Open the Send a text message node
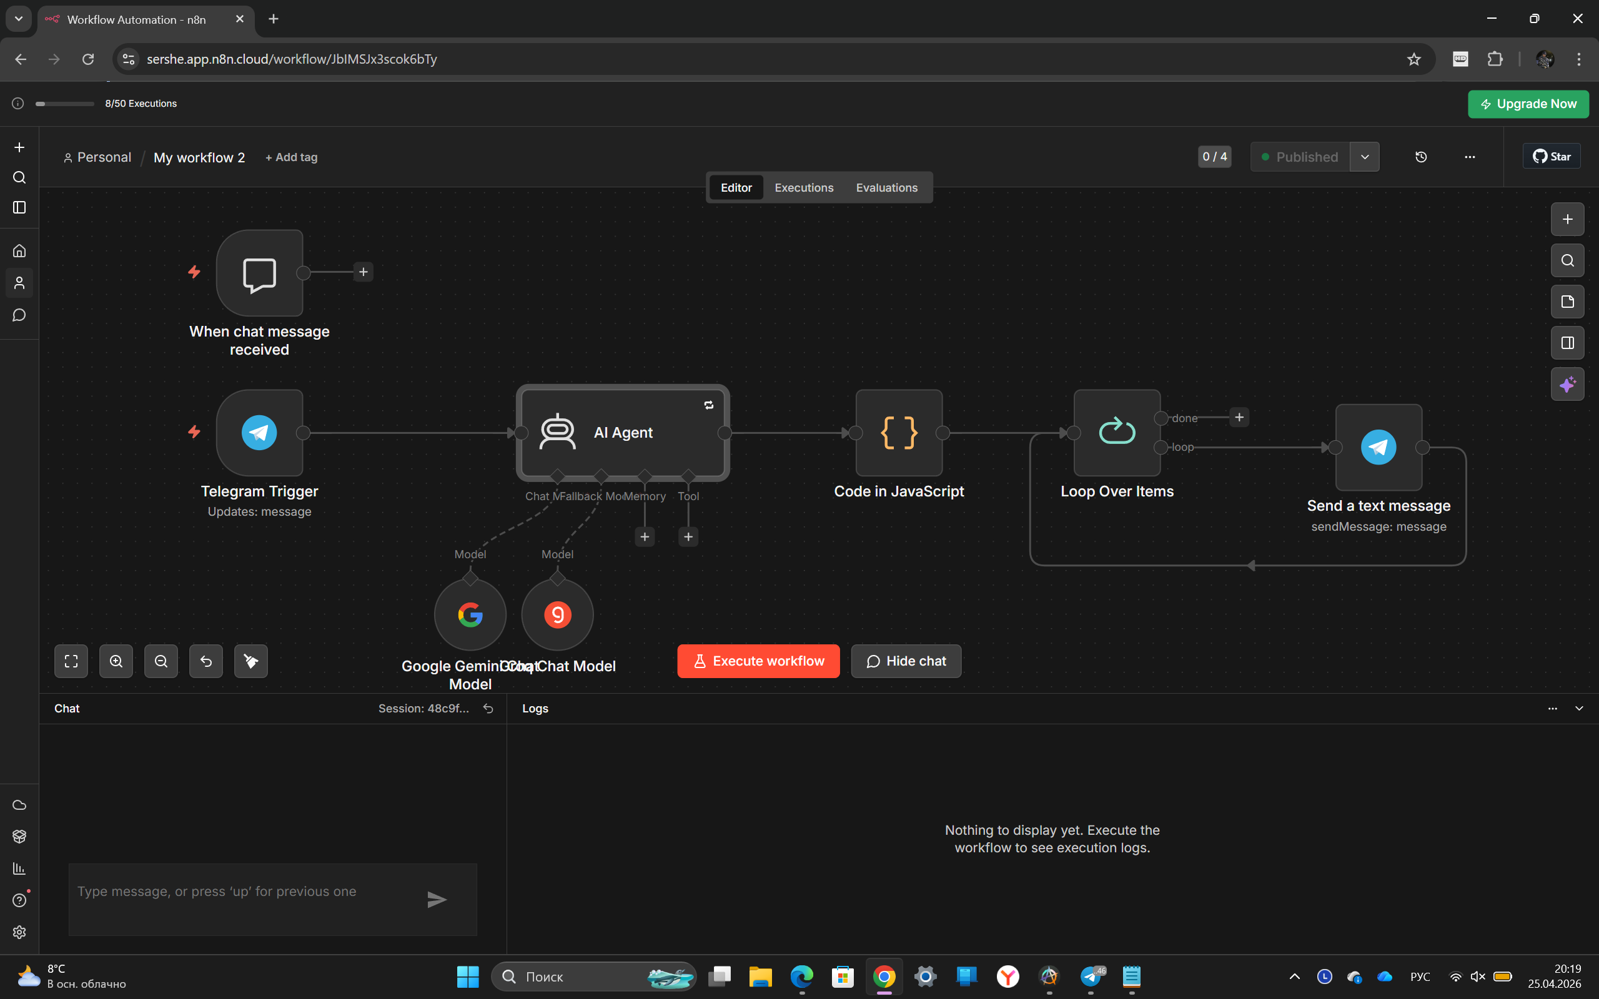The image size is (1599, 999). point(1379,447)
